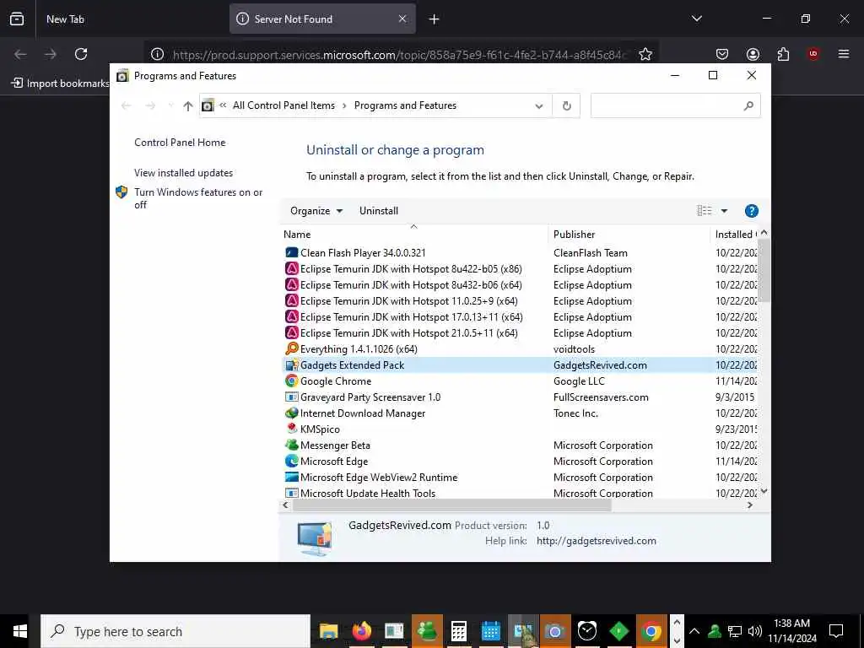The image size is (864, 648).
Task: Click the horizontal scrollbar thumb of program list
Action: (x=452, y=505)
